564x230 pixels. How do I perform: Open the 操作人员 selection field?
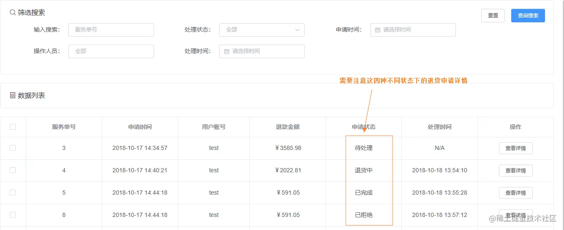[111, 51]
